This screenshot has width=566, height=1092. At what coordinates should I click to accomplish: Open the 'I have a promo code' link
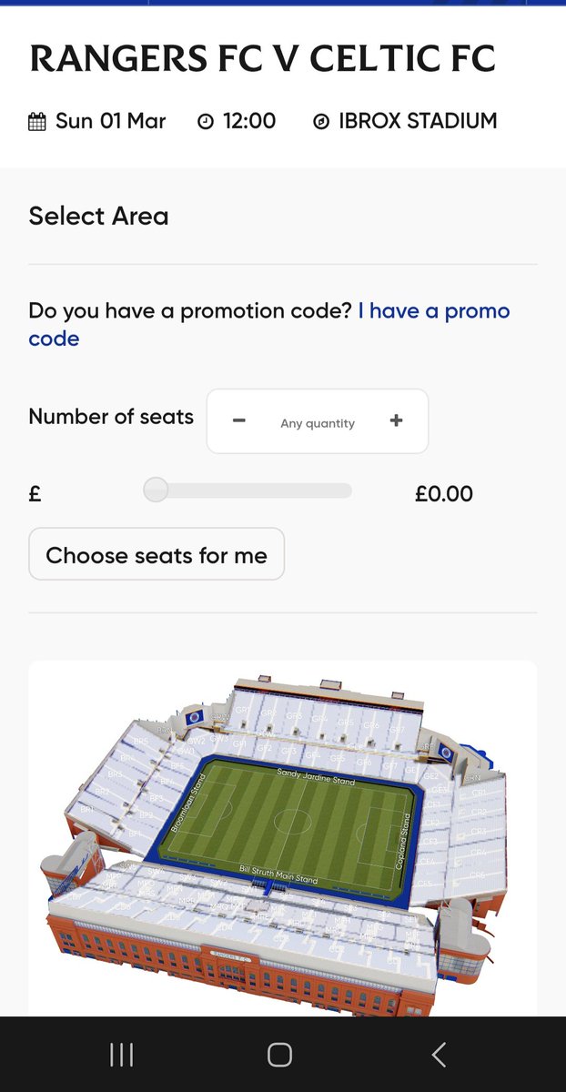tap(269, 324)
